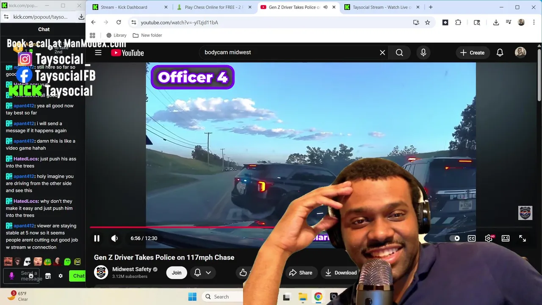Enter full screen video mode
Image resolution: width=542 pixels, height=305 pixels.
[x=523, y=238]
